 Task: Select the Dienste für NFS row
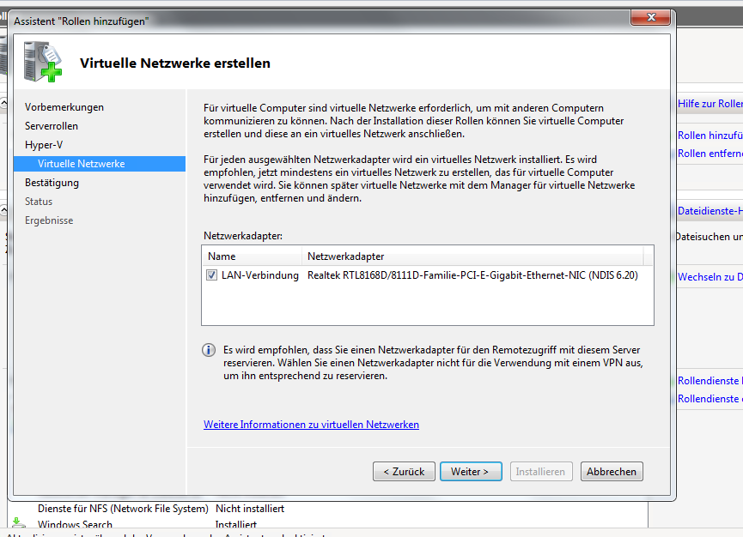(x=123, y=509)
